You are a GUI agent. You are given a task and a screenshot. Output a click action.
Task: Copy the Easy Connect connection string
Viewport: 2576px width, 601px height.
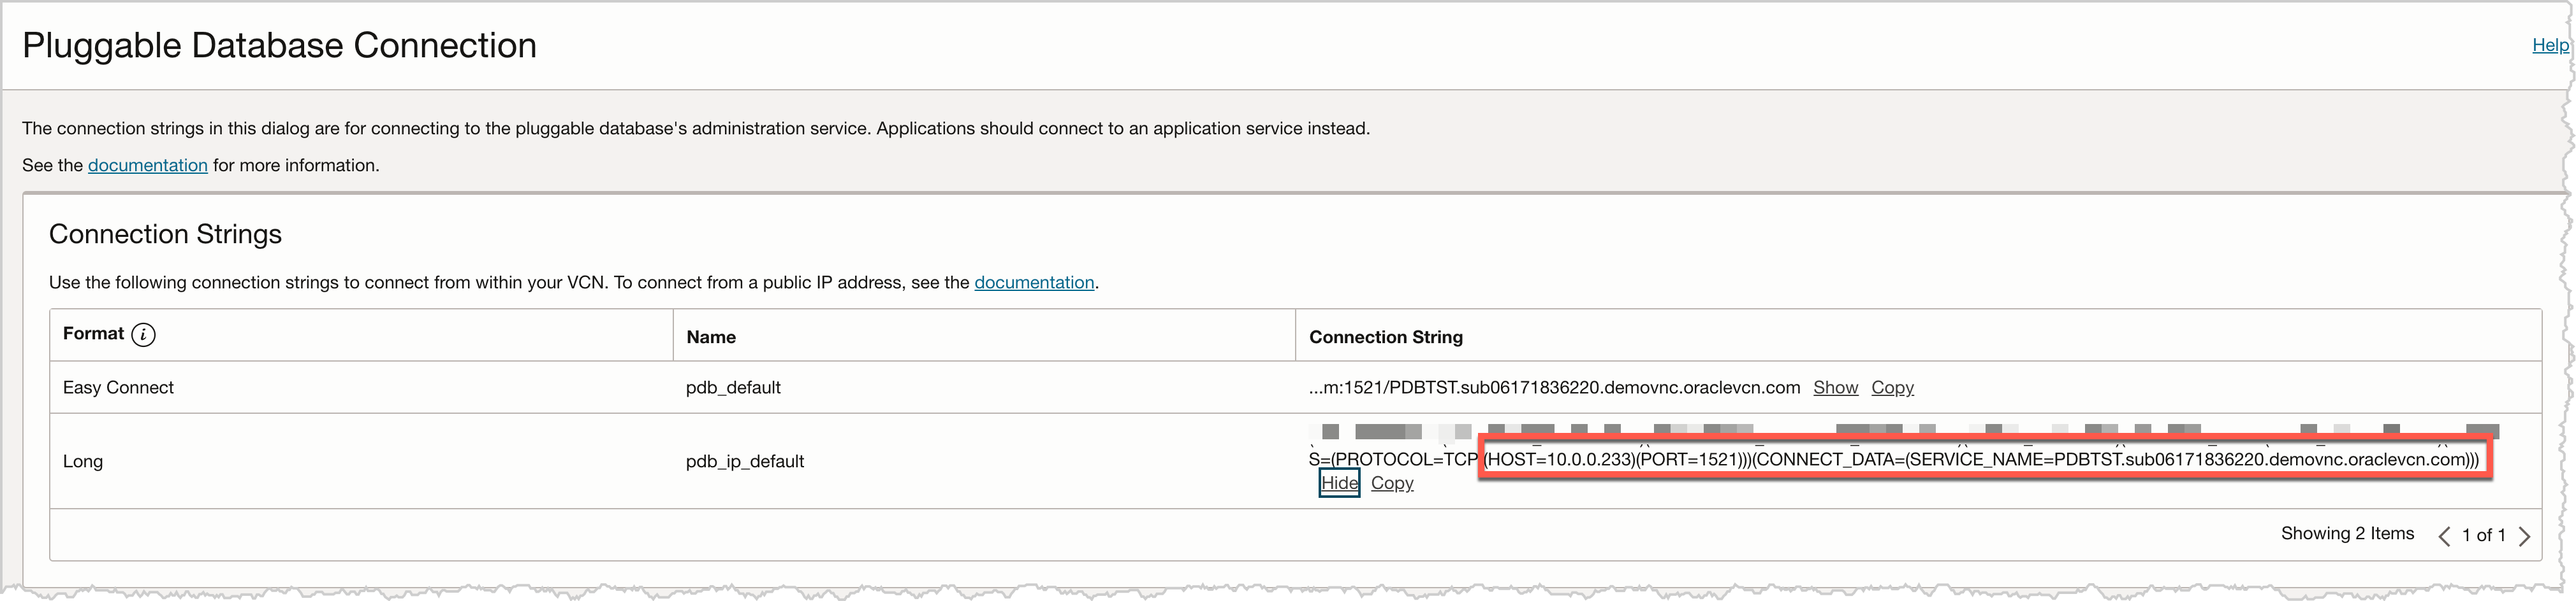1892,387
